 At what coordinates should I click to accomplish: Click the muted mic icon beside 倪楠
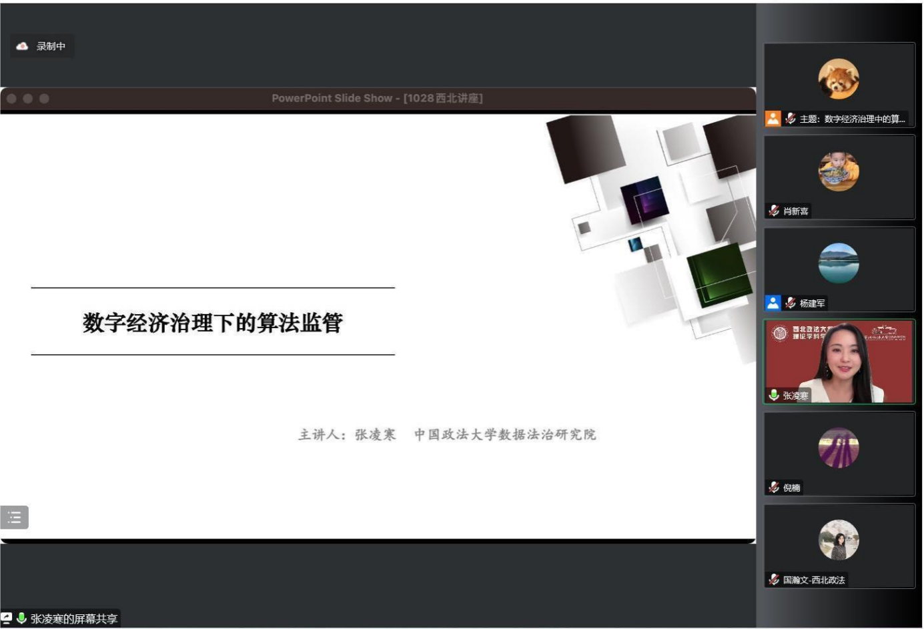[x=774, y=488]
